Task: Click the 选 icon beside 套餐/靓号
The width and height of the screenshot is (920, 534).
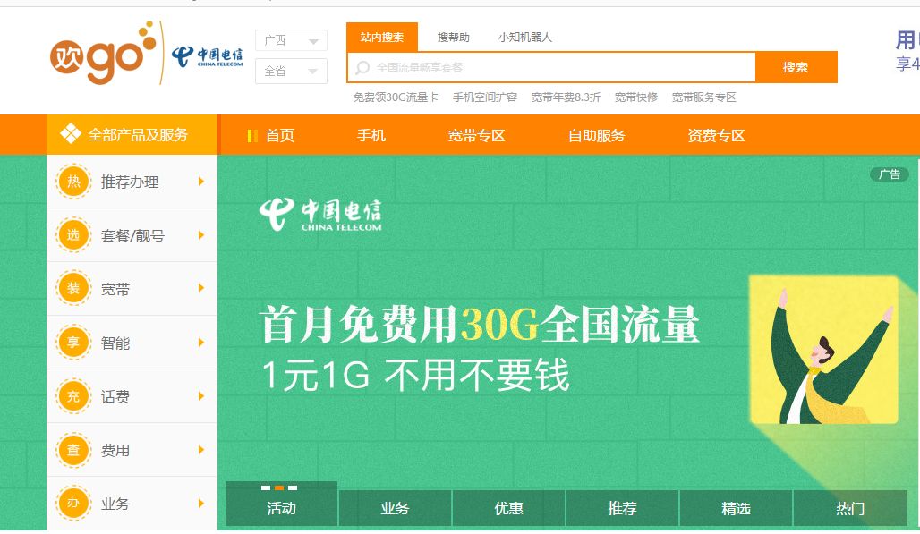Action: (x=73, y=235)
